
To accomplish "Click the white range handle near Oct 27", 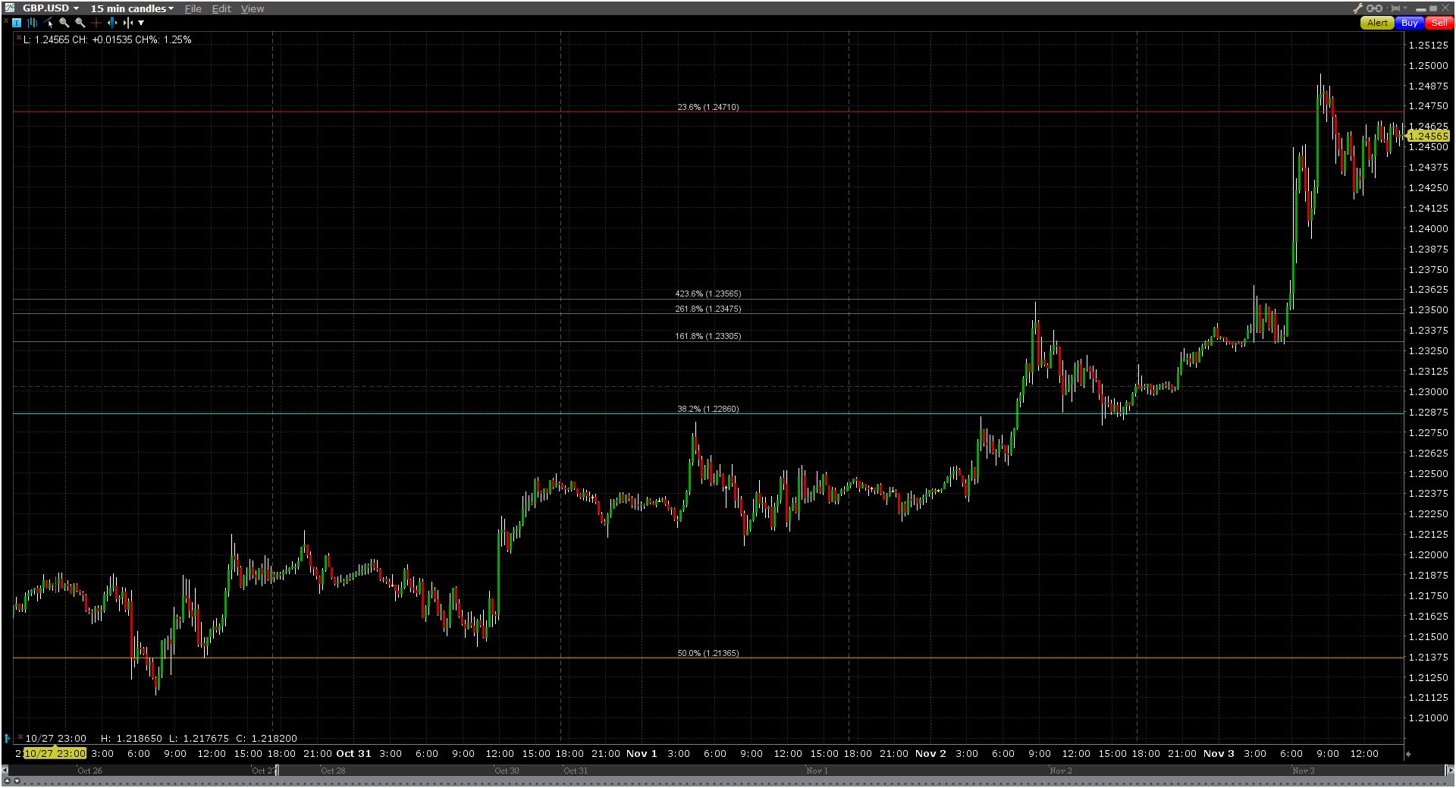I will pos(277,771).
